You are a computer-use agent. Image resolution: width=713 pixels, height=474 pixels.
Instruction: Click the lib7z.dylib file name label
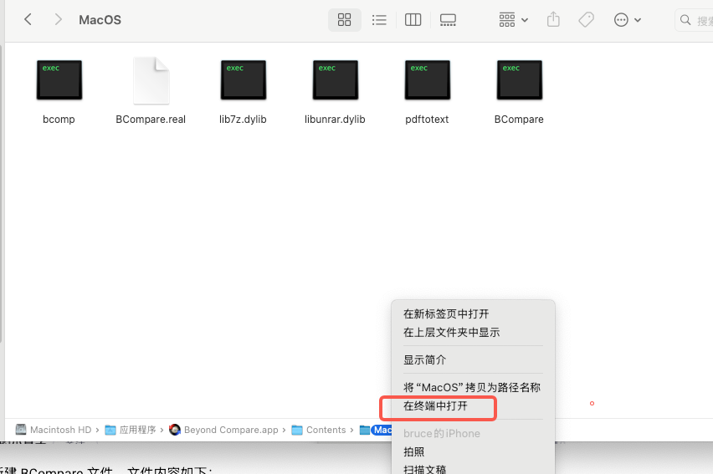[243, 119]
